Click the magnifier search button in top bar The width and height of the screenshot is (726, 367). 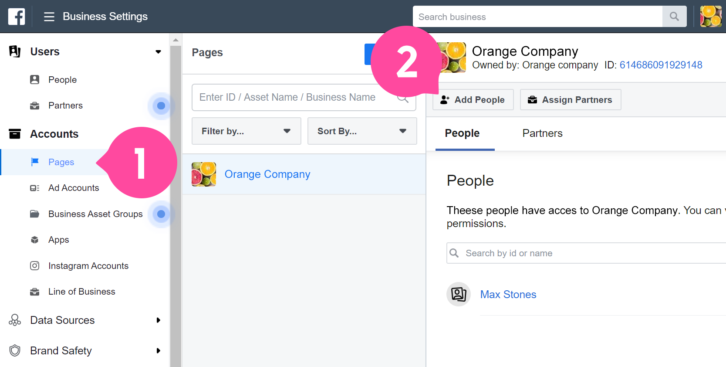coord(674,17)
